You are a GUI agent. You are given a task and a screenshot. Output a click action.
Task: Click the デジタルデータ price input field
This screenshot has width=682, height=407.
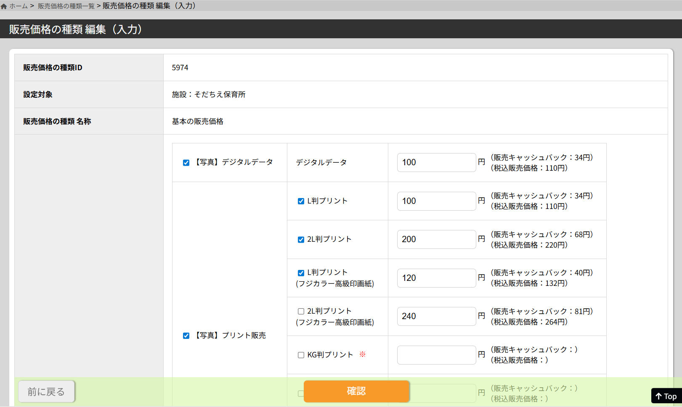click(436, 162)
